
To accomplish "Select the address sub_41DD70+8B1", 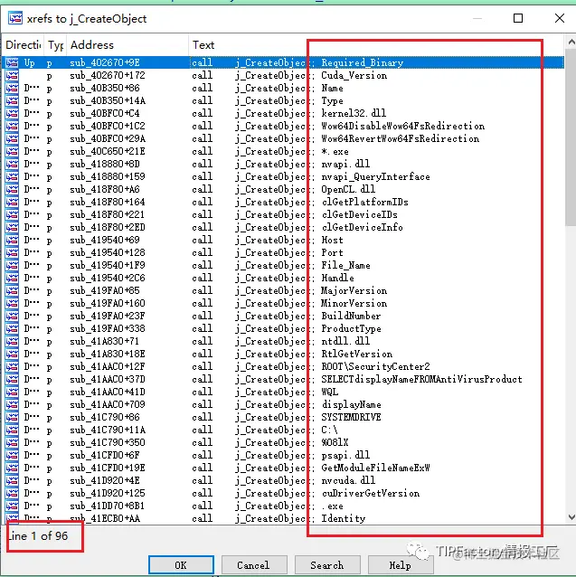I will tap(108, 506).
